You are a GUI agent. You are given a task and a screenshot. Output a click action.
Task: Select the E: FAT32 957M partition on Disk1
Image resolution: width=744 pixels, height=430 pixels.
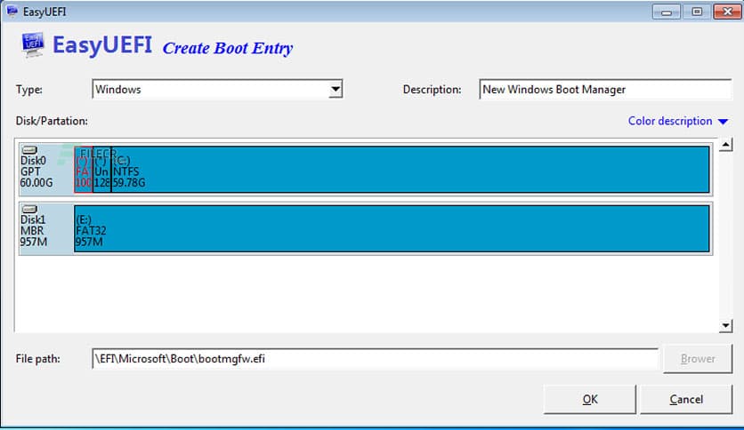(392, 228)
